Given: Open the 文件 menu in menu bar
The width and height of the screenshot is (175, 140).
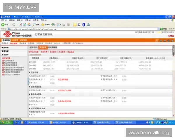Looking at the screenshot, I should (3, 20).
